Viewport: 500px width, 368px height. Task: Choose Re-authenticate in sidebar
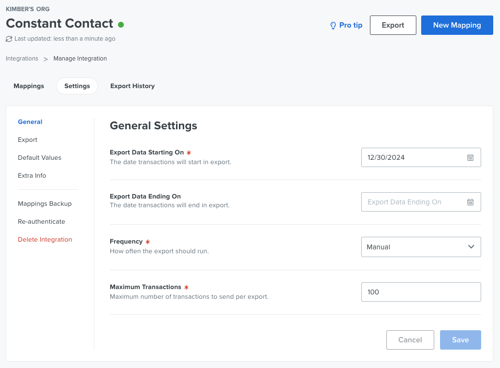(42, 221)
